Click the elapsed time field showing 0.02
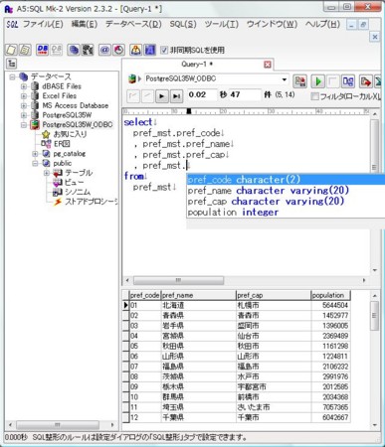The width and height of the screenshot is (385, 447). click(x=202, y=94)
